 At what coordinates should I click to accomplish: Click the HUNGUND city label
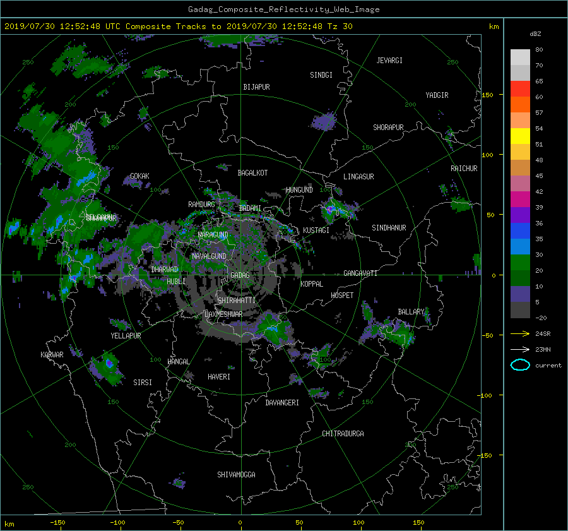[299, 190]
